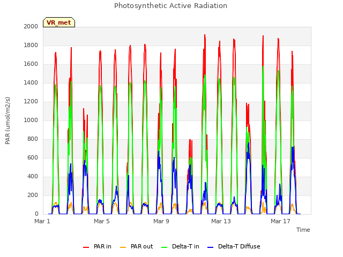The height and width of the screenshot is (257, 343).
Task: Select the PAR in legend label
Action: 102,246
